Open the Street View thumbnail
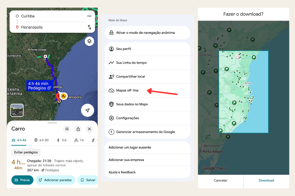Image resolution: width=295 pixels, height=196 pixels. coord(17,110)
